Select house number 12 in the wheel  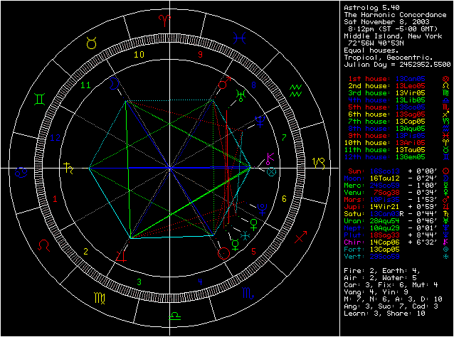tap(55, 138)
